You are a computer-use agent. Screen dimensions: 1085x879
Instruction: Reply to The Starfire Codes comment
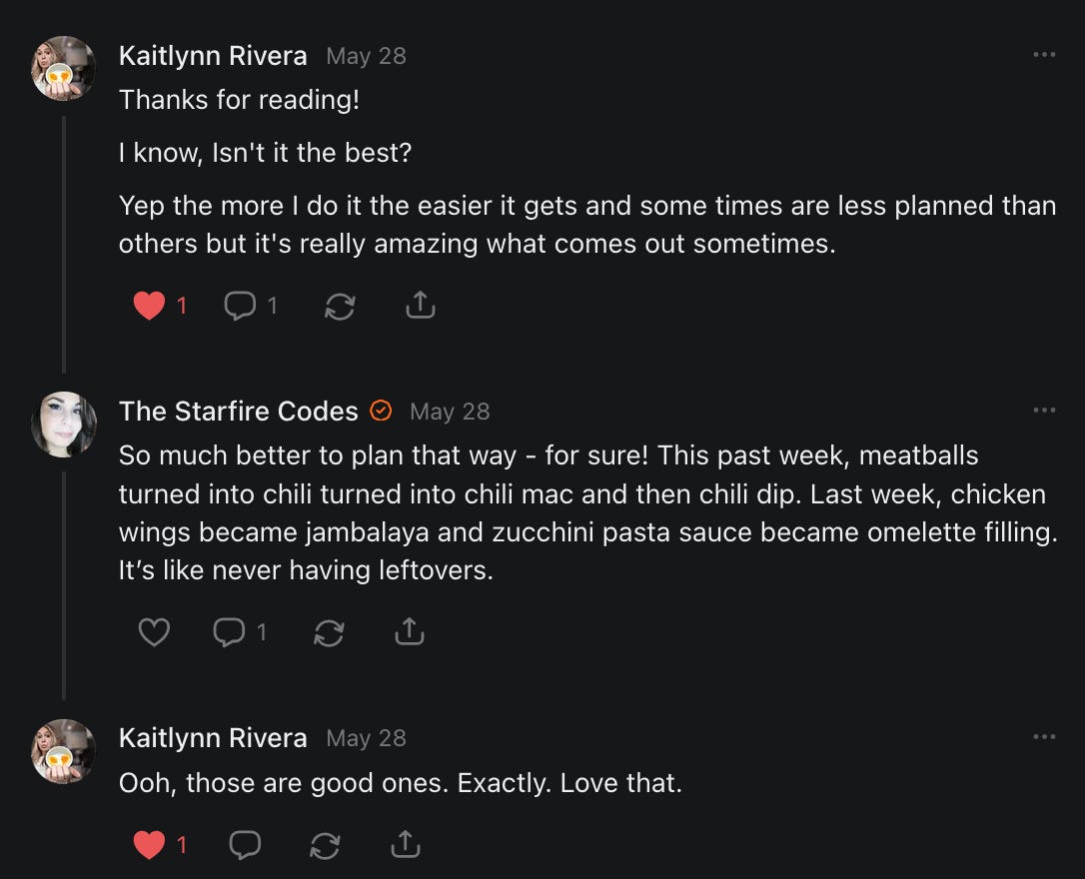(229, 632)
